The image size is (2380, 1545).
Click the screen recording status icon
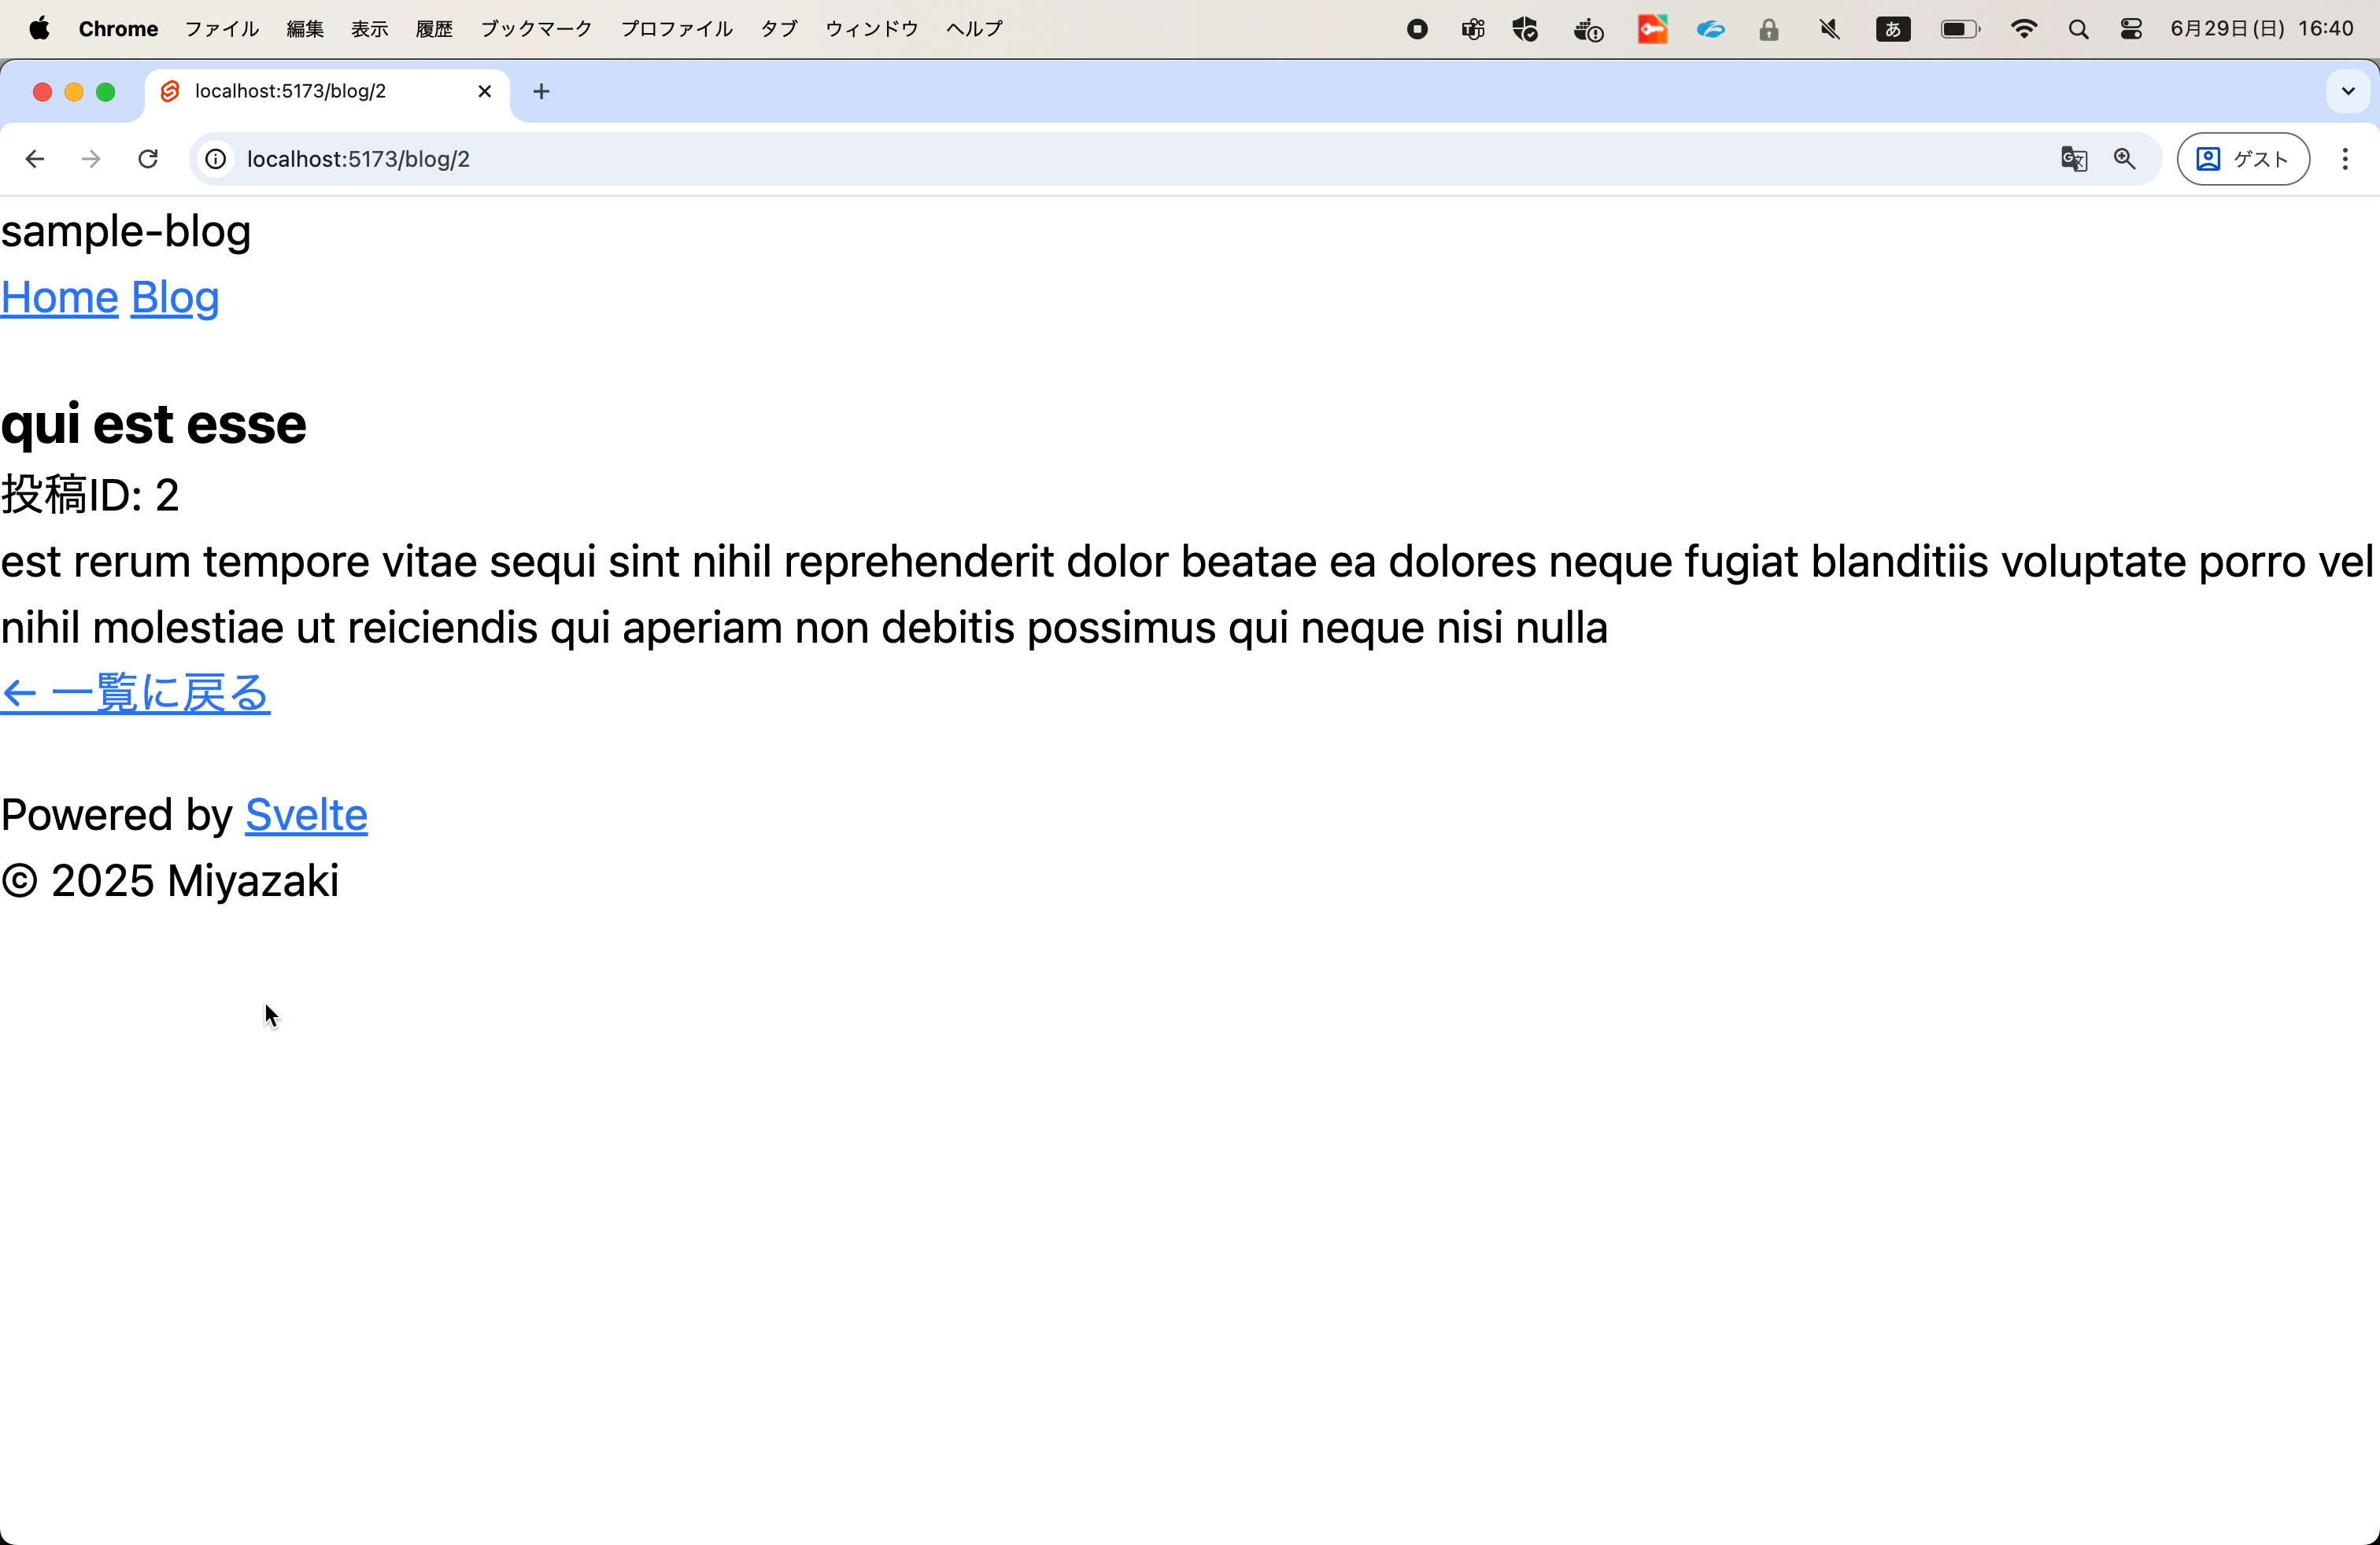[1417, 30]
